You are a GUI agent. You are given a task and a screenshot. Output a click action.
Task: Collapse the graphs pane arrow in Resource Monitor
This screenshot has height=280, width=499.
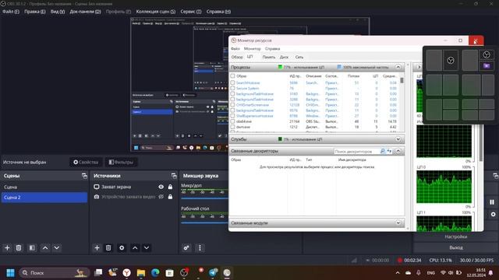click(x=419, y=67)
